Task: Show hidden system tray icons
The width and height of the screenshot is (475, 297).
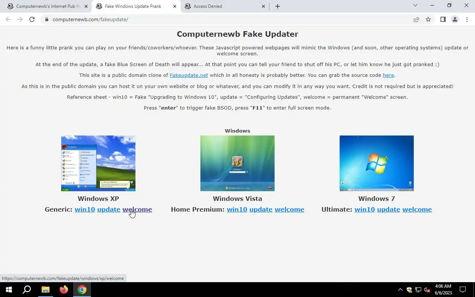Action: pos(400,290)
